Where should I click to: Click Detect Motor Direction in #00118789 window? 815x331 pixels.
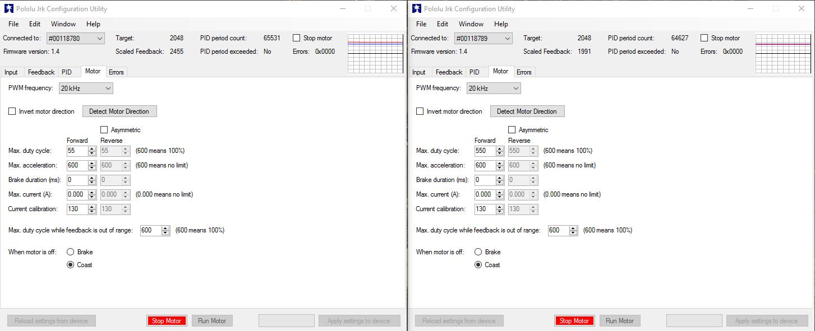(527, 111)
